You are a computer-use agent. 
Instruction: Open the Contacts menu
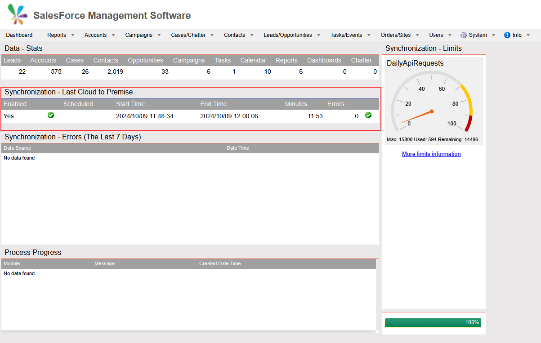point(234,35)
